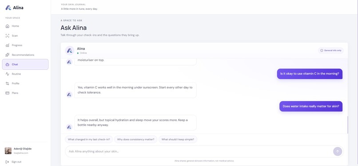Click the Plans card icon

click(x=7, y=93)
